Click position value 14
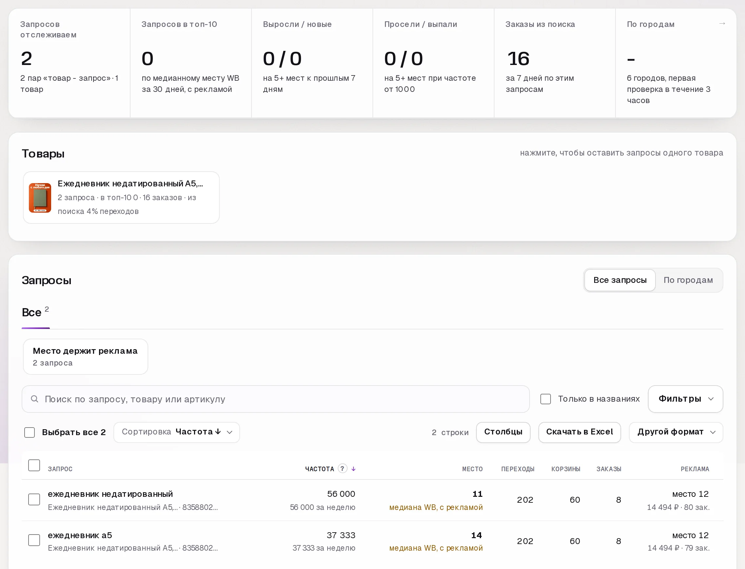The height and width of the screenshot is (569, 745). click(476, 536)
